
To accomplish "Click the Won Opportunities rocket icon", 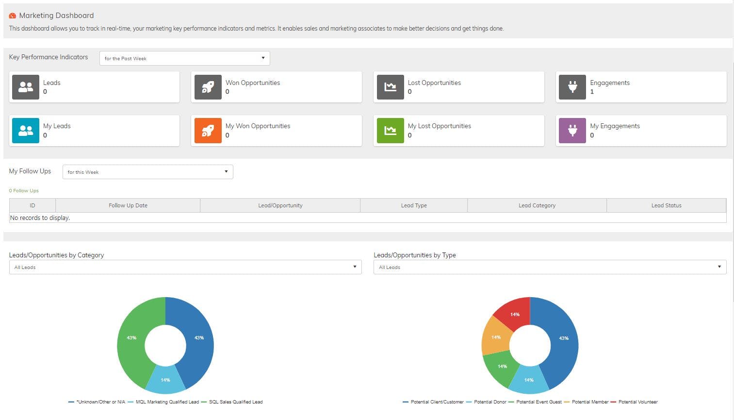I will point(208,87).
